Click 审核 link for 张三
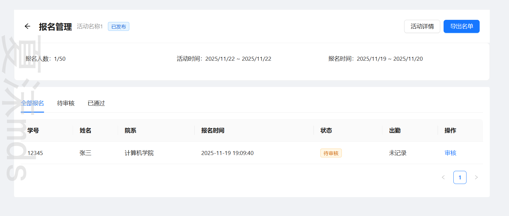The image size is (509, 216). (450, 153)
